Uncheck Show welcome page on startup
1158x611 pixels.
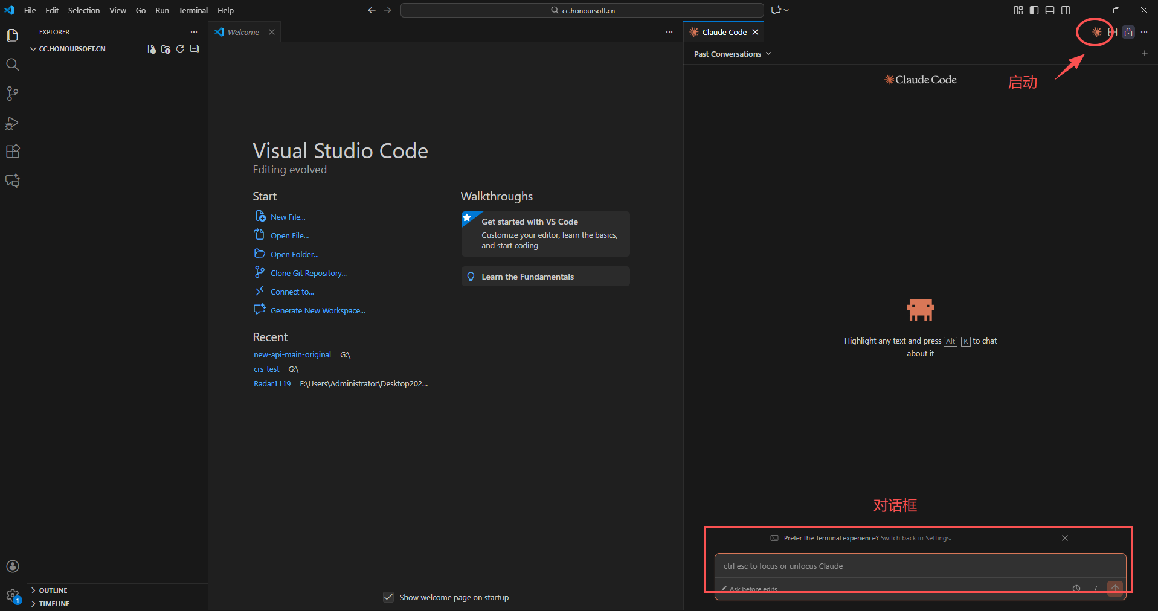pyautogui.click(x=388, y=597)
